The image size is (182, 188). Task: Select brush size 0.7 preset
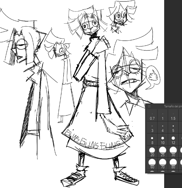[152, 115]
